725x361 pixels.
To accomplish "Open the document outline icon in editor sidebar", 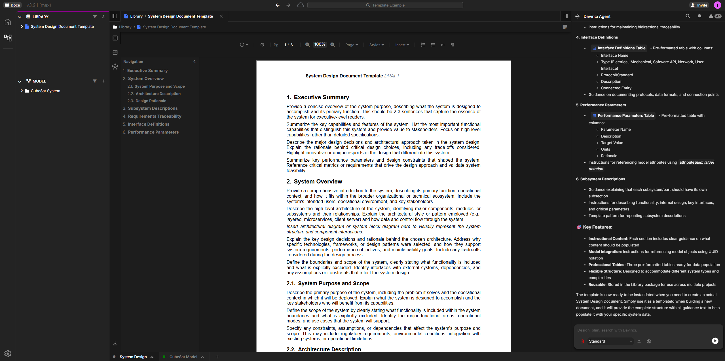I will 115,38.
